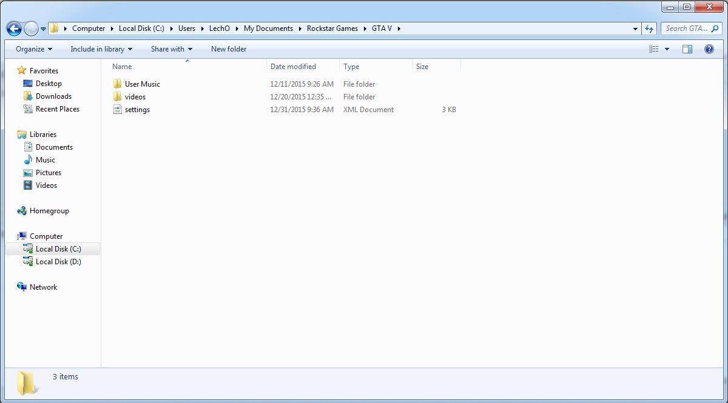Click the folder icon in address bar
The height and width of the screenshot is (403, 728).
tap(55, 28)
